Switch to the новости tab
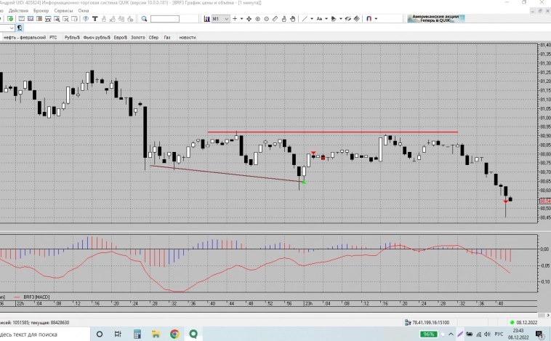 187,36
